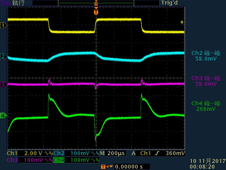Click the yellow trigger level arrow

click(x=182, y=22)
